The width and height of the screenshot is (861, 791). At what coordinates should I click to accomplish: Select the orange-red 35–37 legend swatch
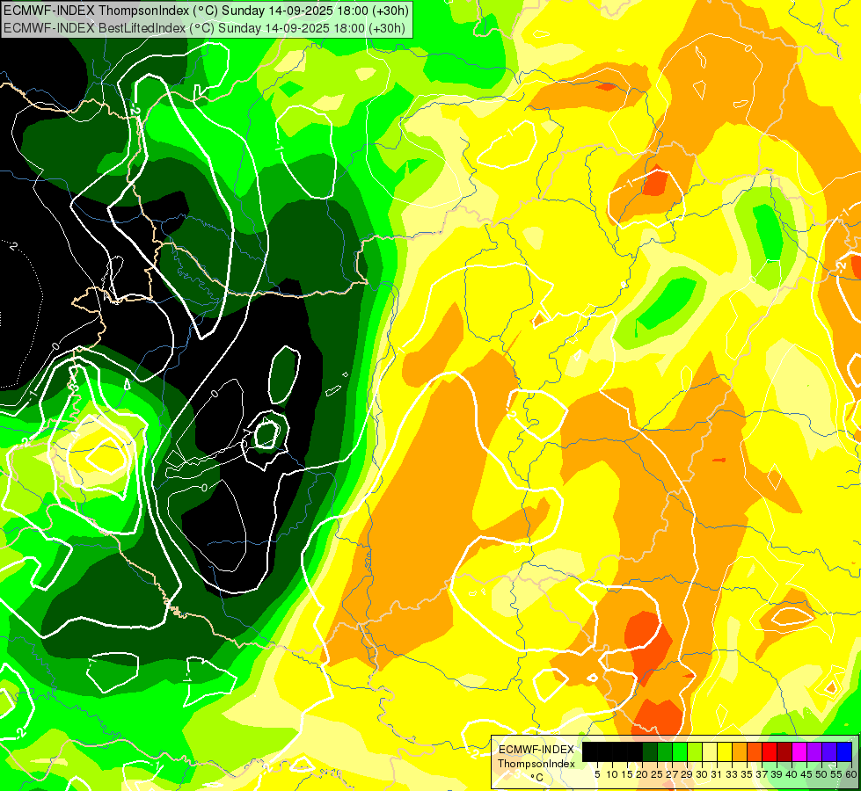(754, 751)
